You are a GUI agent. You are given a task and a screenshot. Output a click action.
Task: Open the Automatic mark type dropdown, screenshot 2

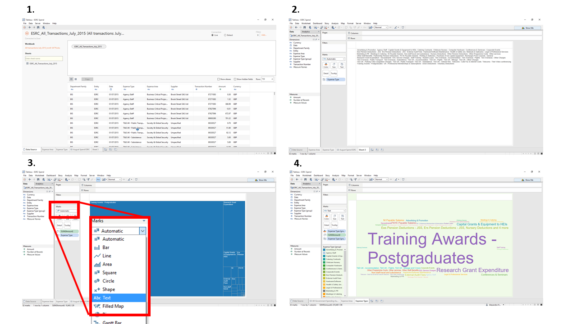pos(334,59)
